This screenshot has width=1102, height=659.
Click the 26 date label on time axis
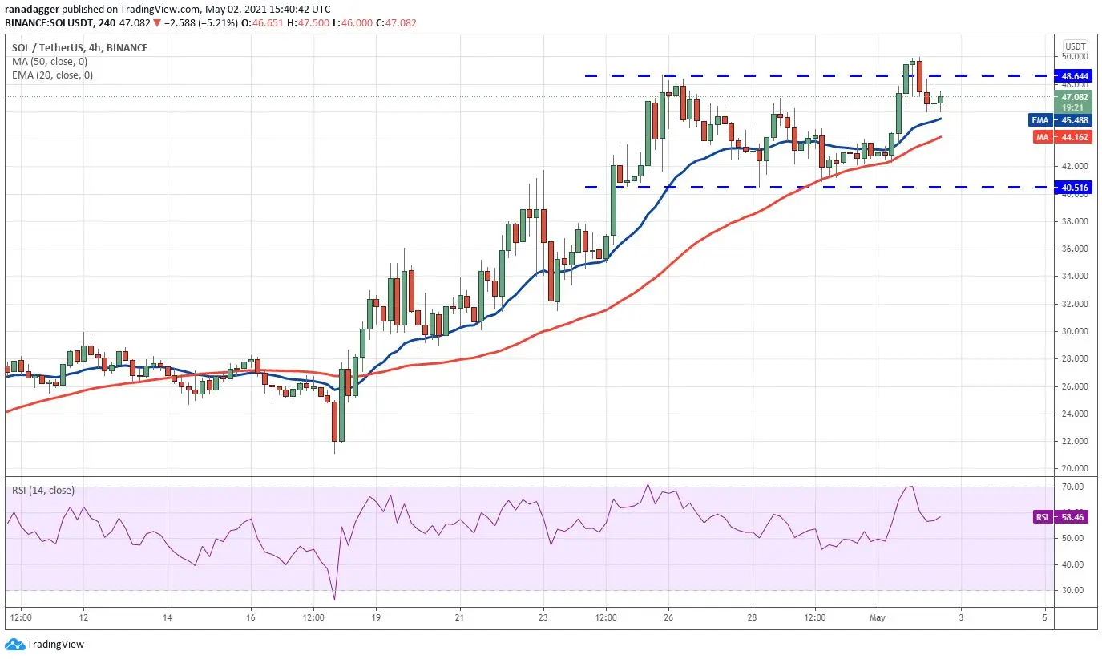(669, 617)
